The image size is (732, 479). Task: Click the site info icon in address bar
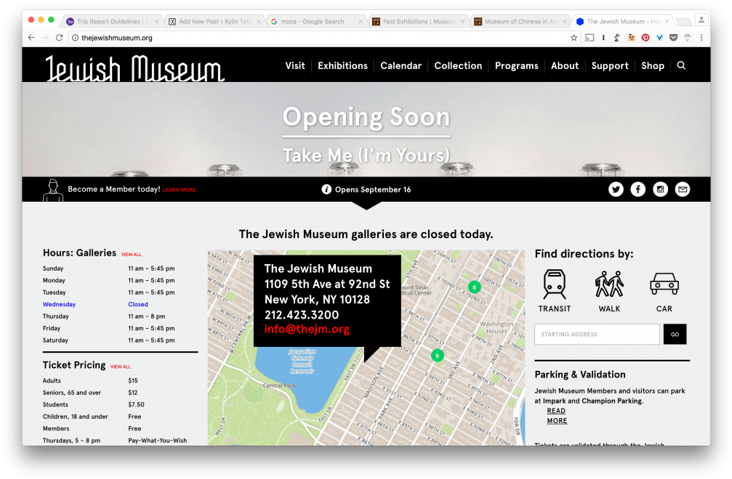tap(75, 38)
